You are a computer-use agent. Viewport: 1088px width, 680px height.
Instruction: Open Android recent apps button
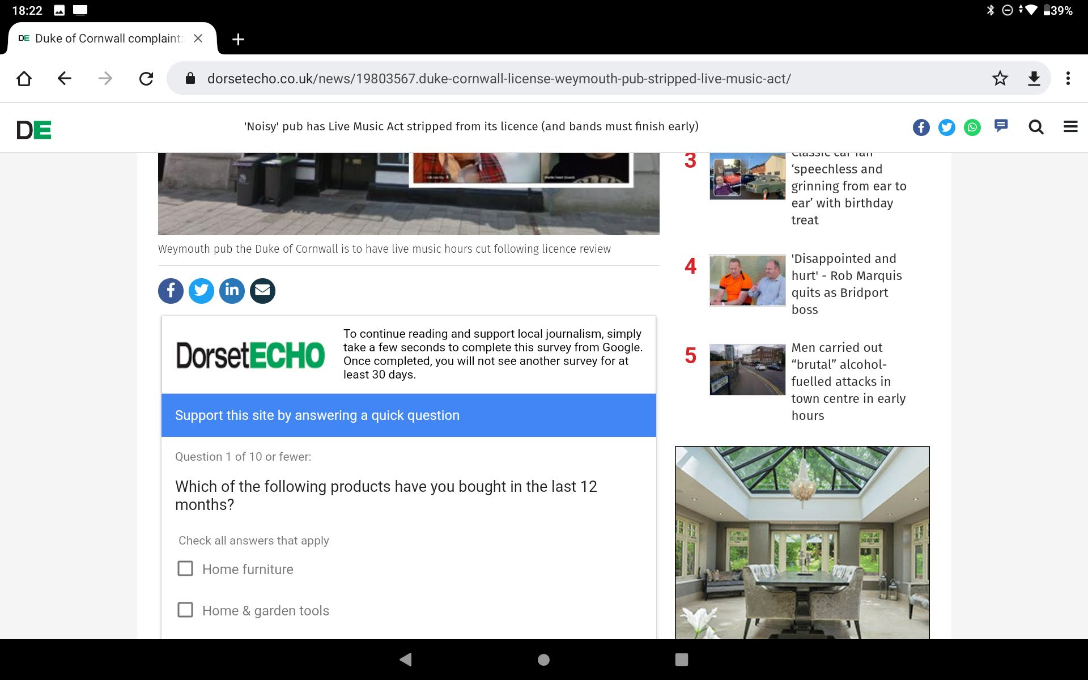pyautogui.click(x=682, y=660)
